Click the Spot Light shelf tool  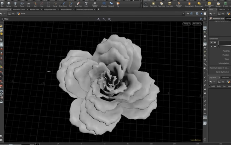click(162, 4)
